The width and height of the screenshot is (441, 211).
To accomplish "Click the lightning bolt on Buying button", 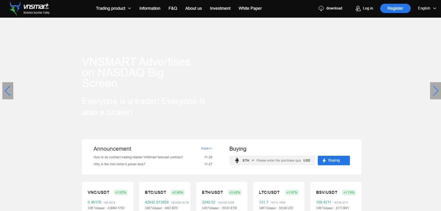I will 324,160.
